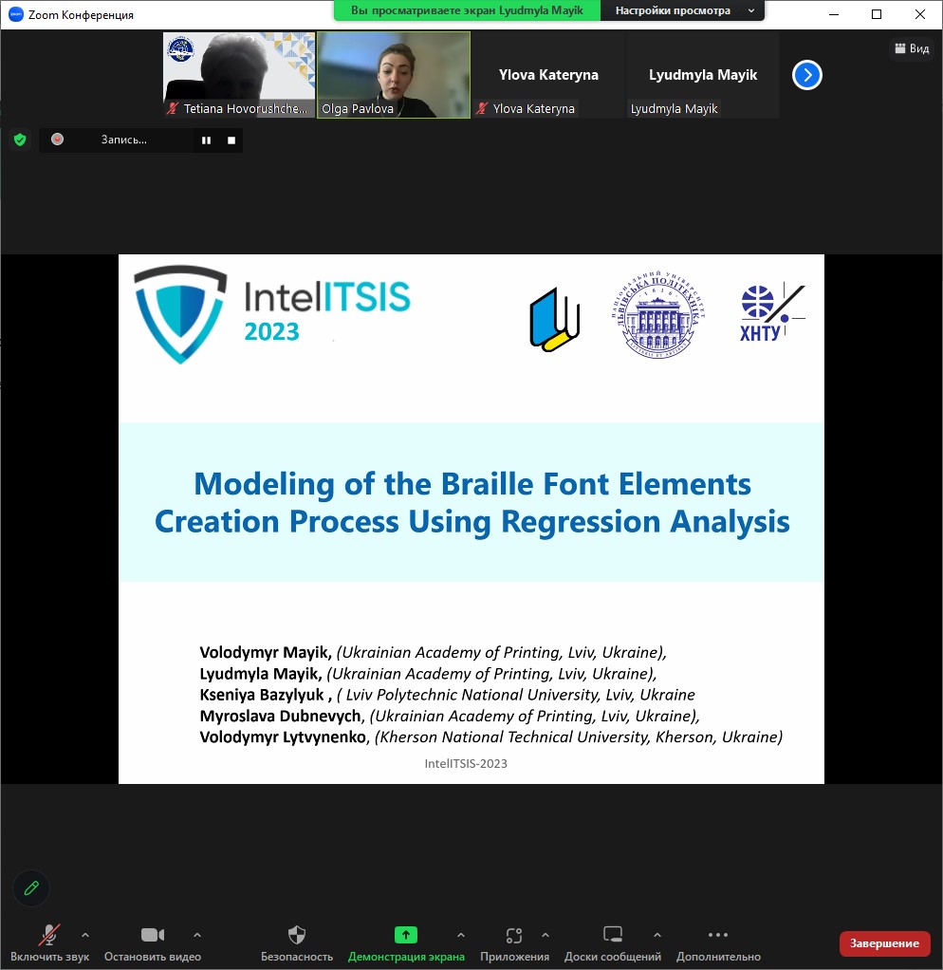Pause the recording

206,140
